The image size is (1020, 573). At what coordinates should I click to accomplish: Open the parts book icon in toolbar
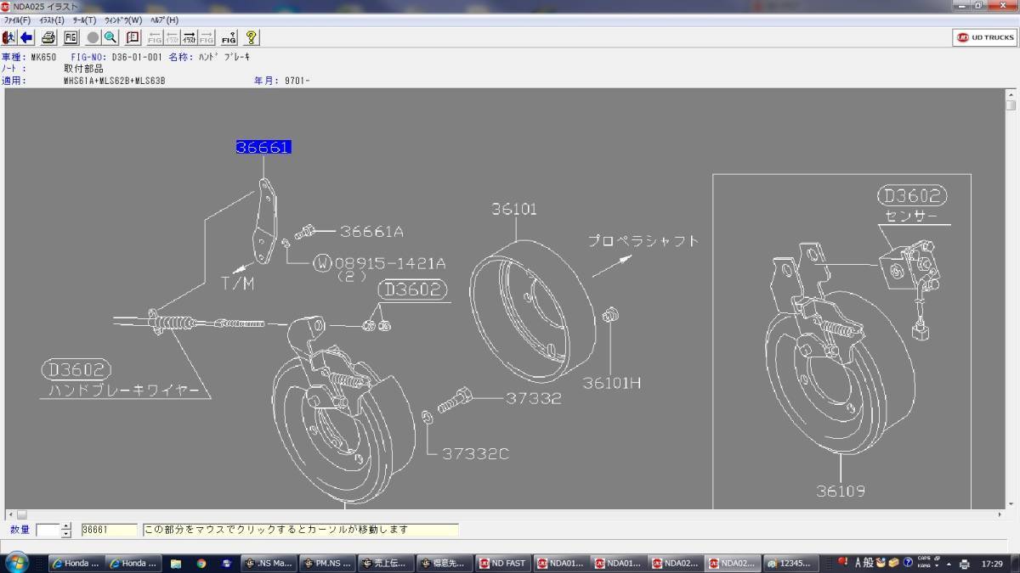133,37
